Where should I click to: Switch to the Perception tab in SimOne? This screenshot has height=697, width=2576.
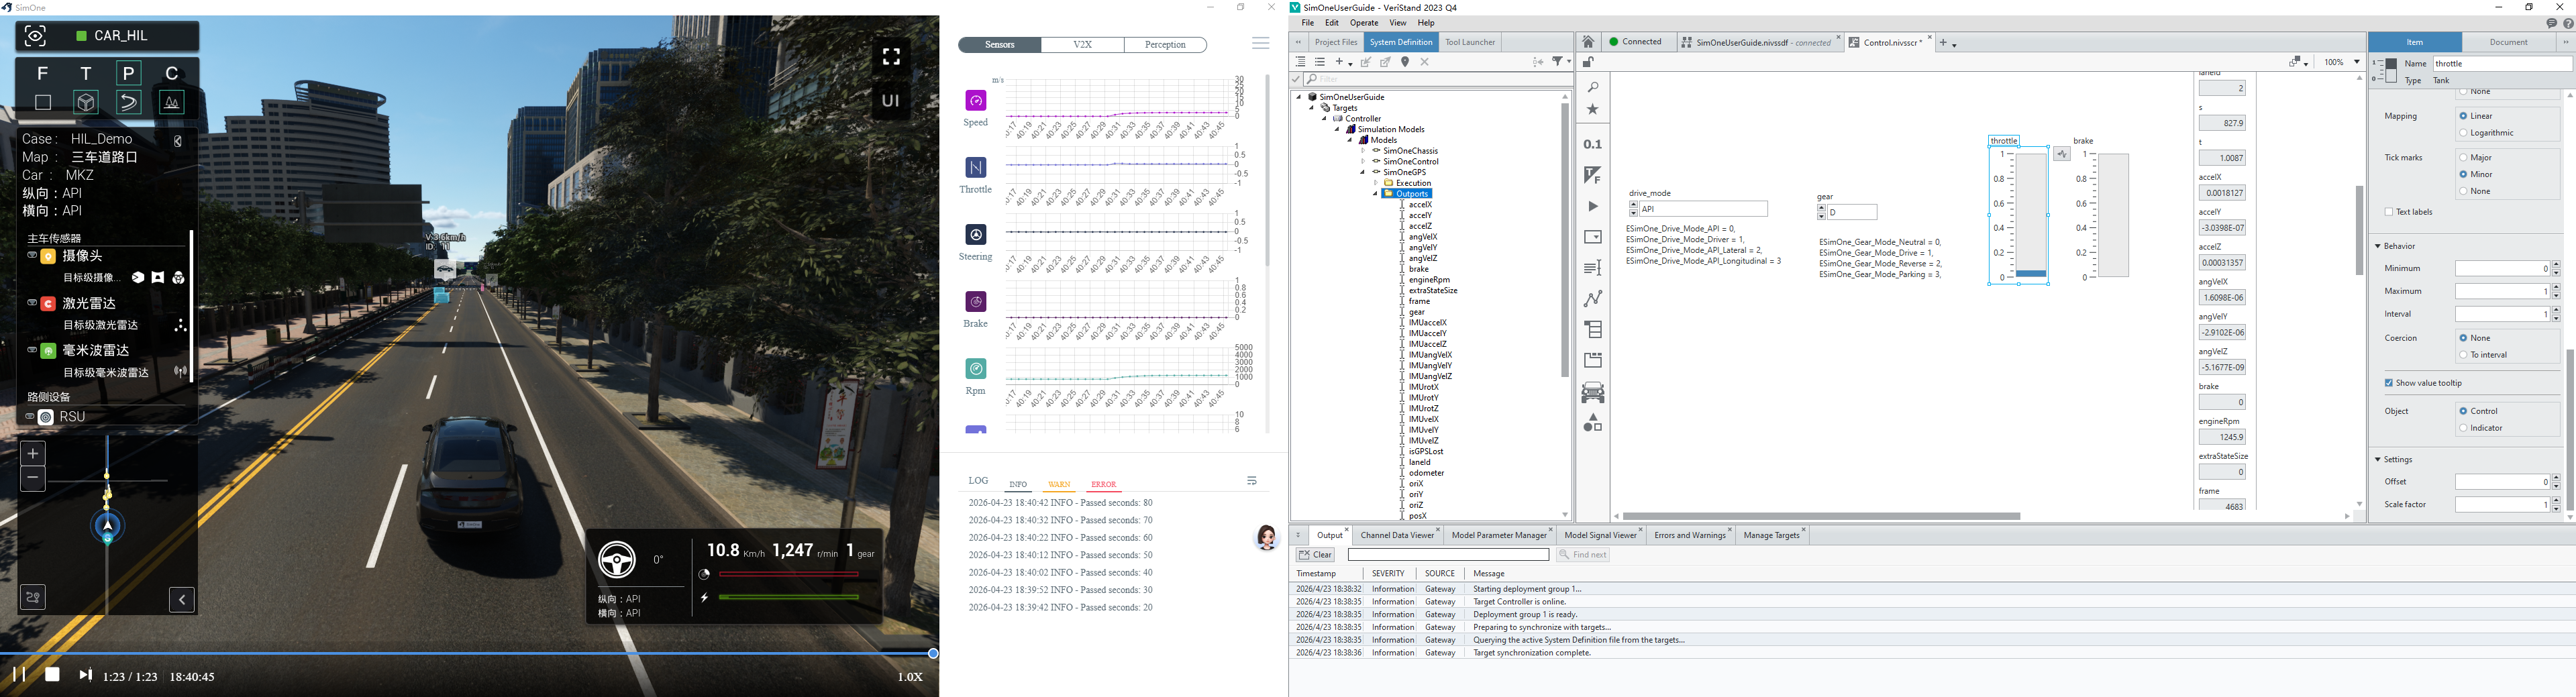tap(1166, 45)
